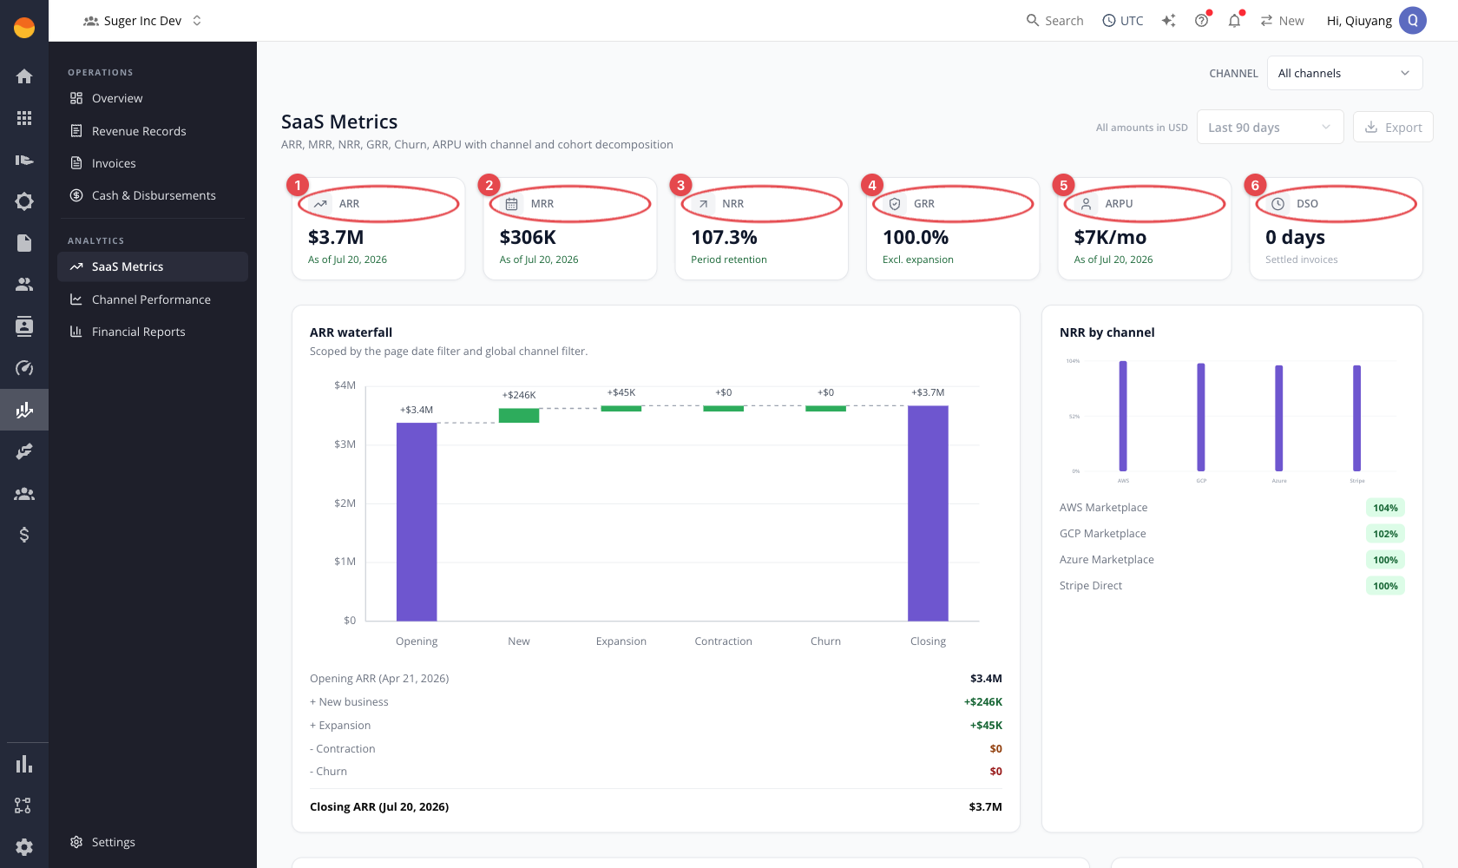The image size is (1458, 868).
Task: Open Channel Performance
Action: click(x=153, y=299)
